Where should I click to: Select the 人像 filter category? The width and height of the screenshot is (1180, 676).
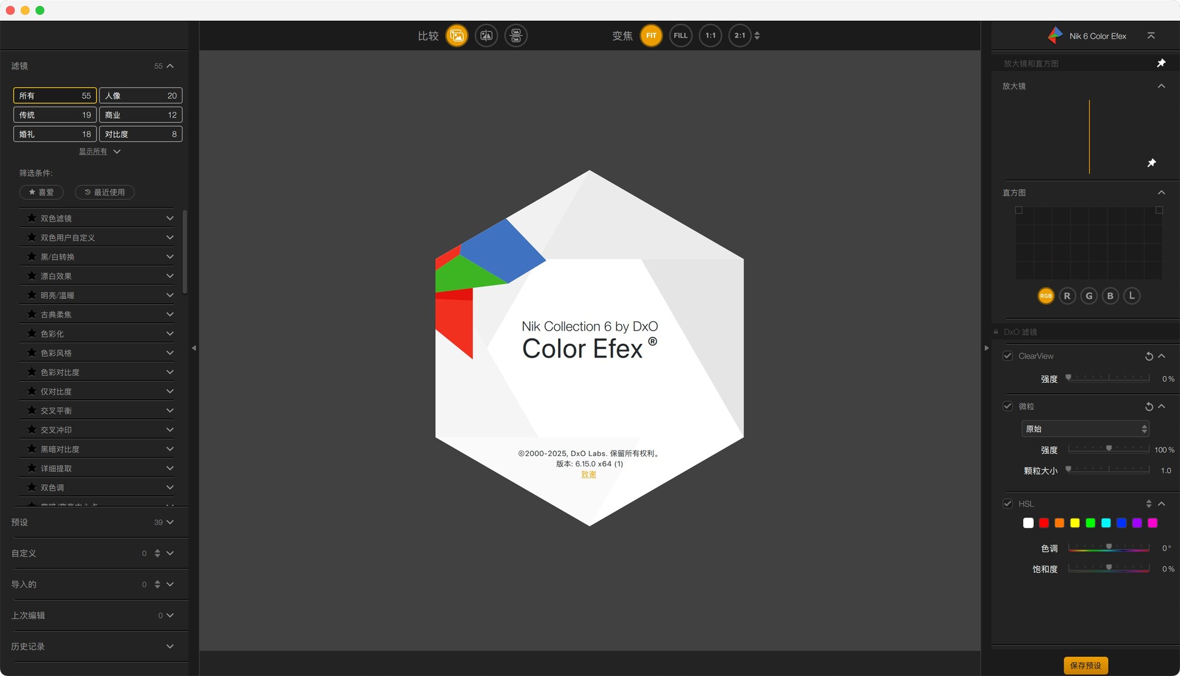141,96
